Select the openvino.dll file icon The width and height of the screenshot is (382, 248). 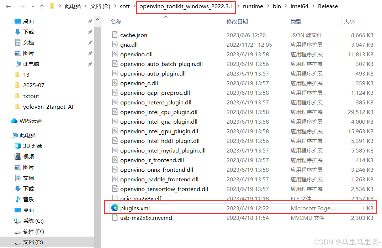click(x=115, y=54)
